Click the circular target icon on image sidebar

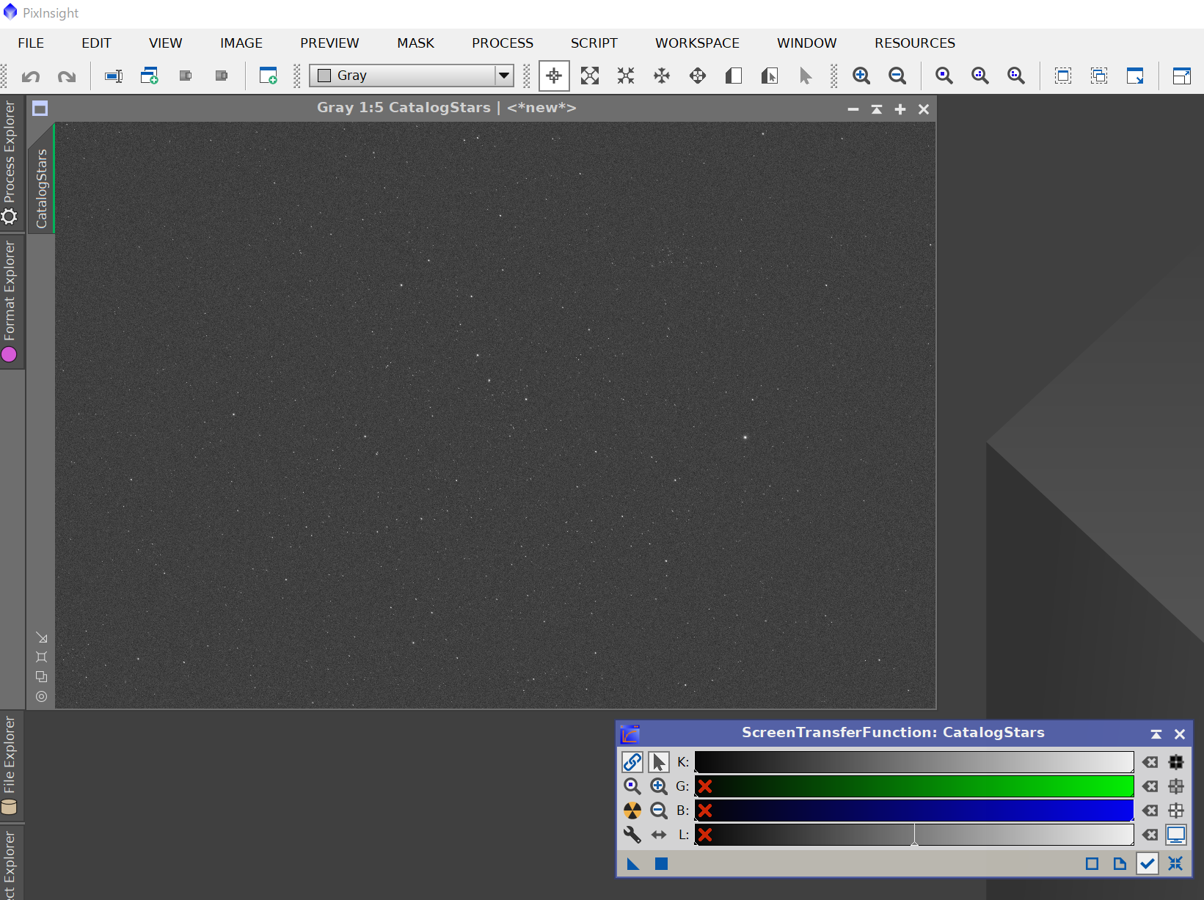coord(41,696)
